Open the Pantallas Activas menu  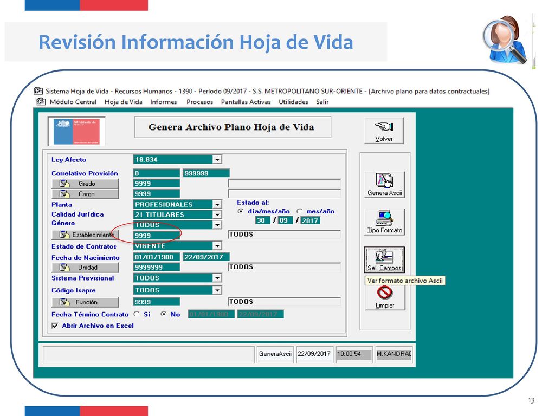click(246, 102)
